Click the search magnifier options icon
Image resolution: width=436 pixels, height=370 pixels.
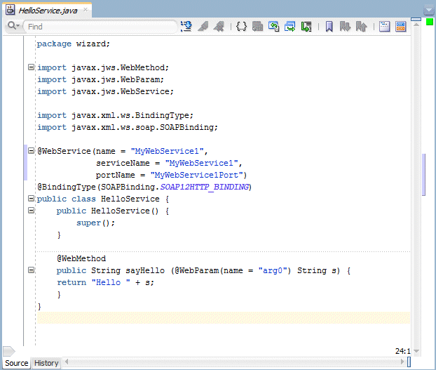pos(13,26)
